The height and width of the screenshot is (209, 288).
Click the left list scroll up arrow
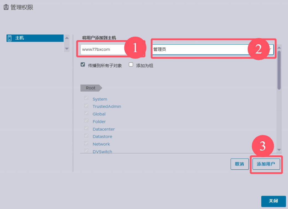pyautogui.click(x=67, y=38)
